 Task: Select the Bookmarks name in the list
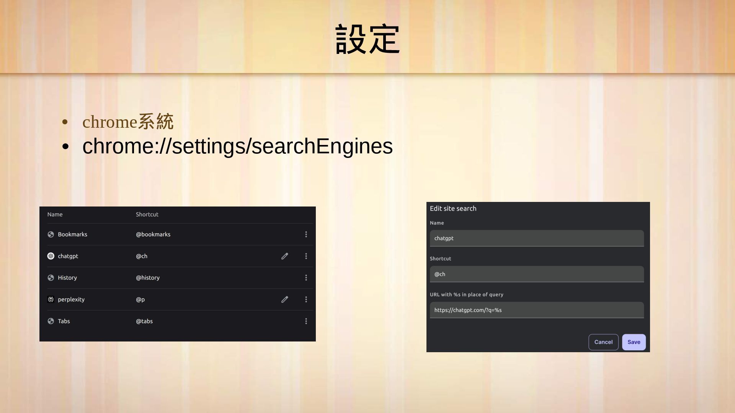72,234
